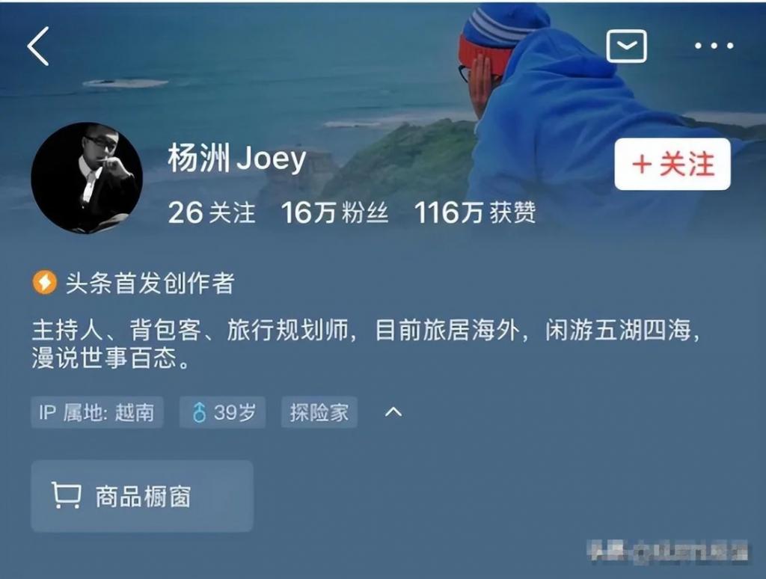Screen dimensions: 766x579
Task: Tap the 39岁 age tag
Action: coord(222,412)
